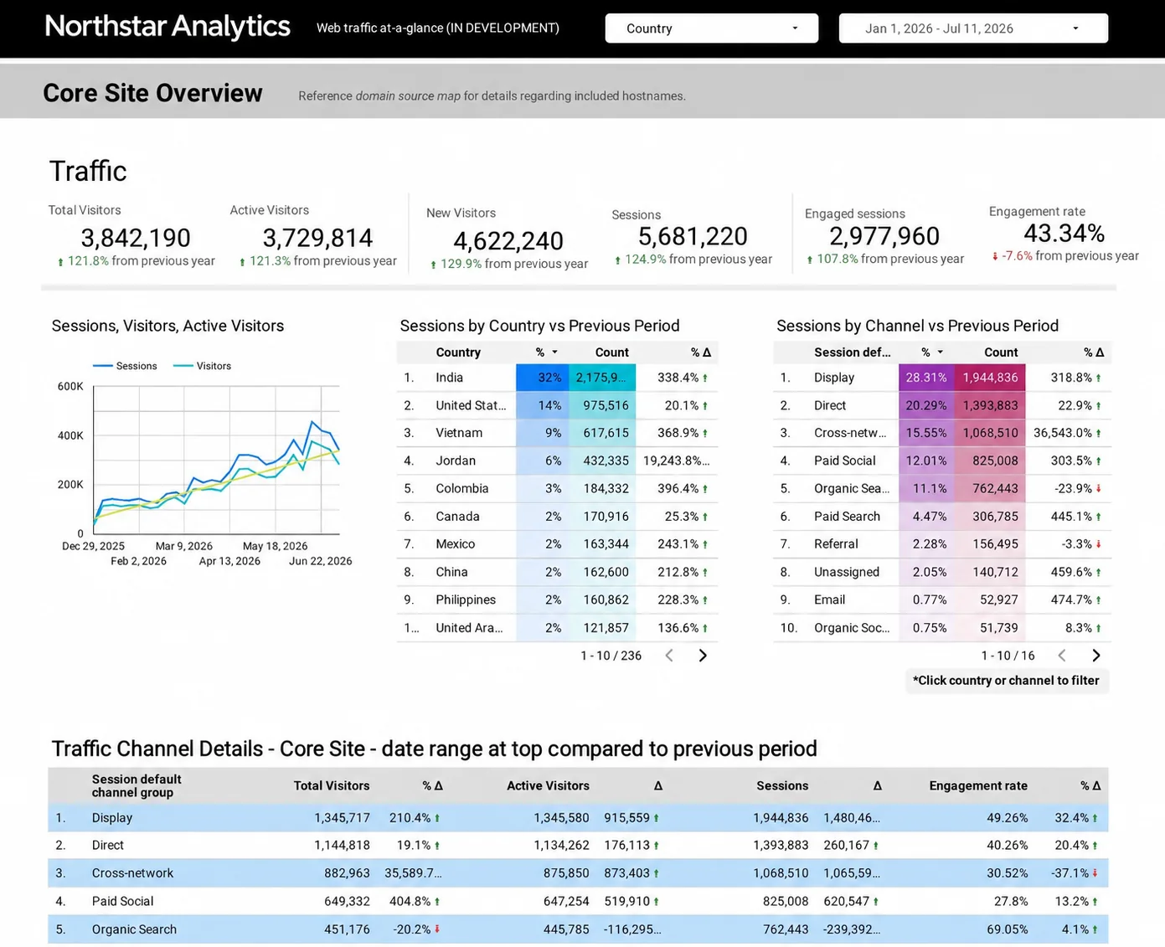
Task: Click the Northstar Analytics logo title
Action: (x=168, y=27)
